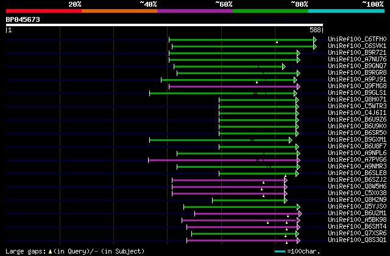
Task: Select the UniRef100_B6U9Z6 label
Action: pos(357,120)
